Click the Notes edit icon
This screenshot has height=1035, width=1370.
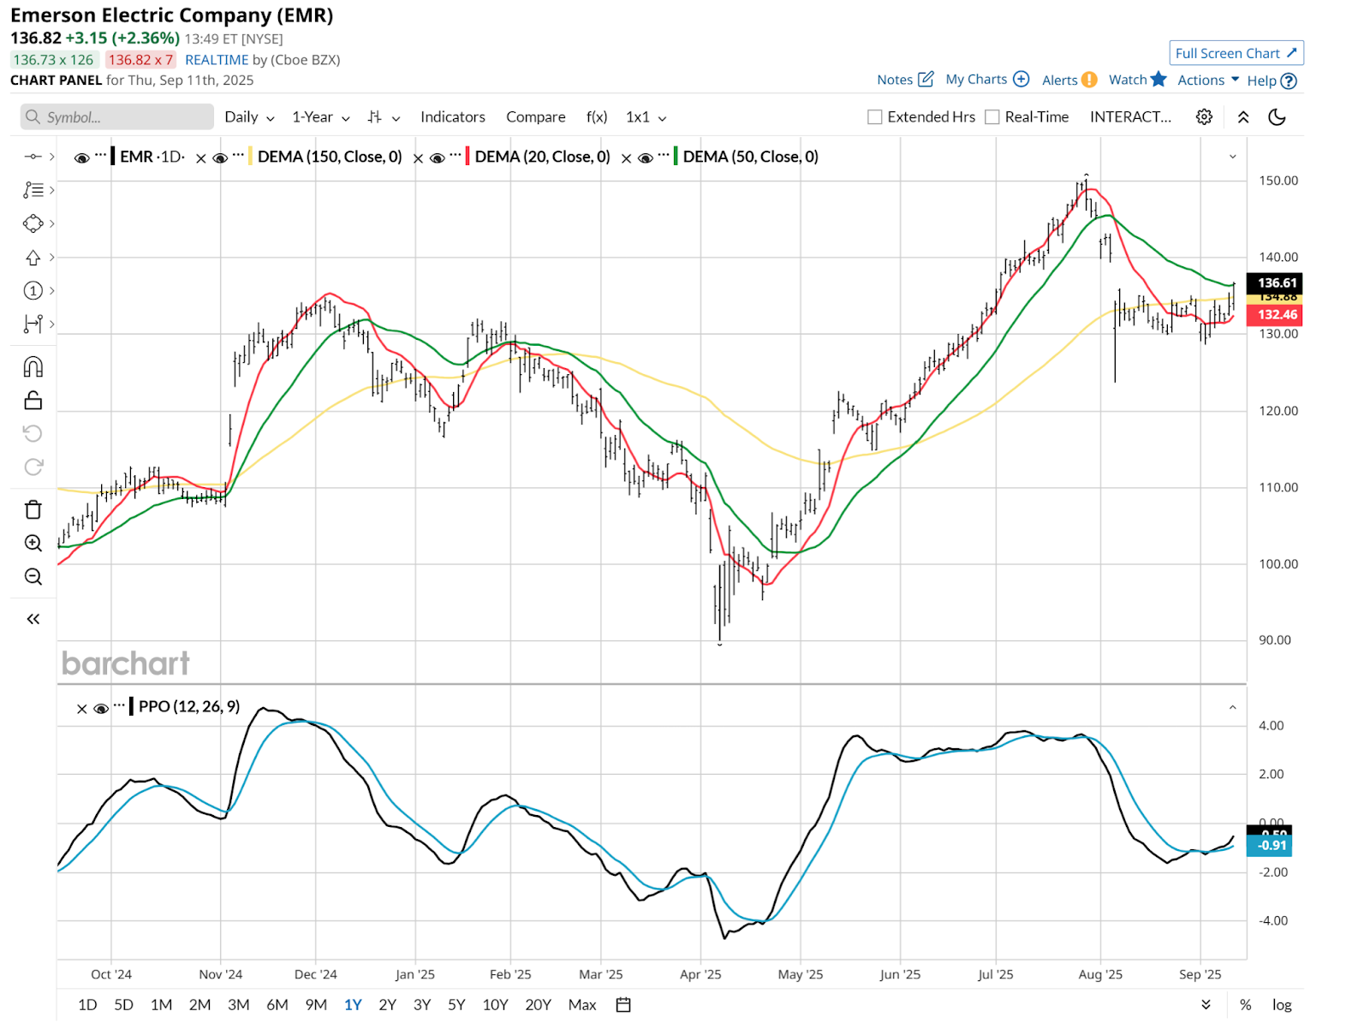point(926,79)
